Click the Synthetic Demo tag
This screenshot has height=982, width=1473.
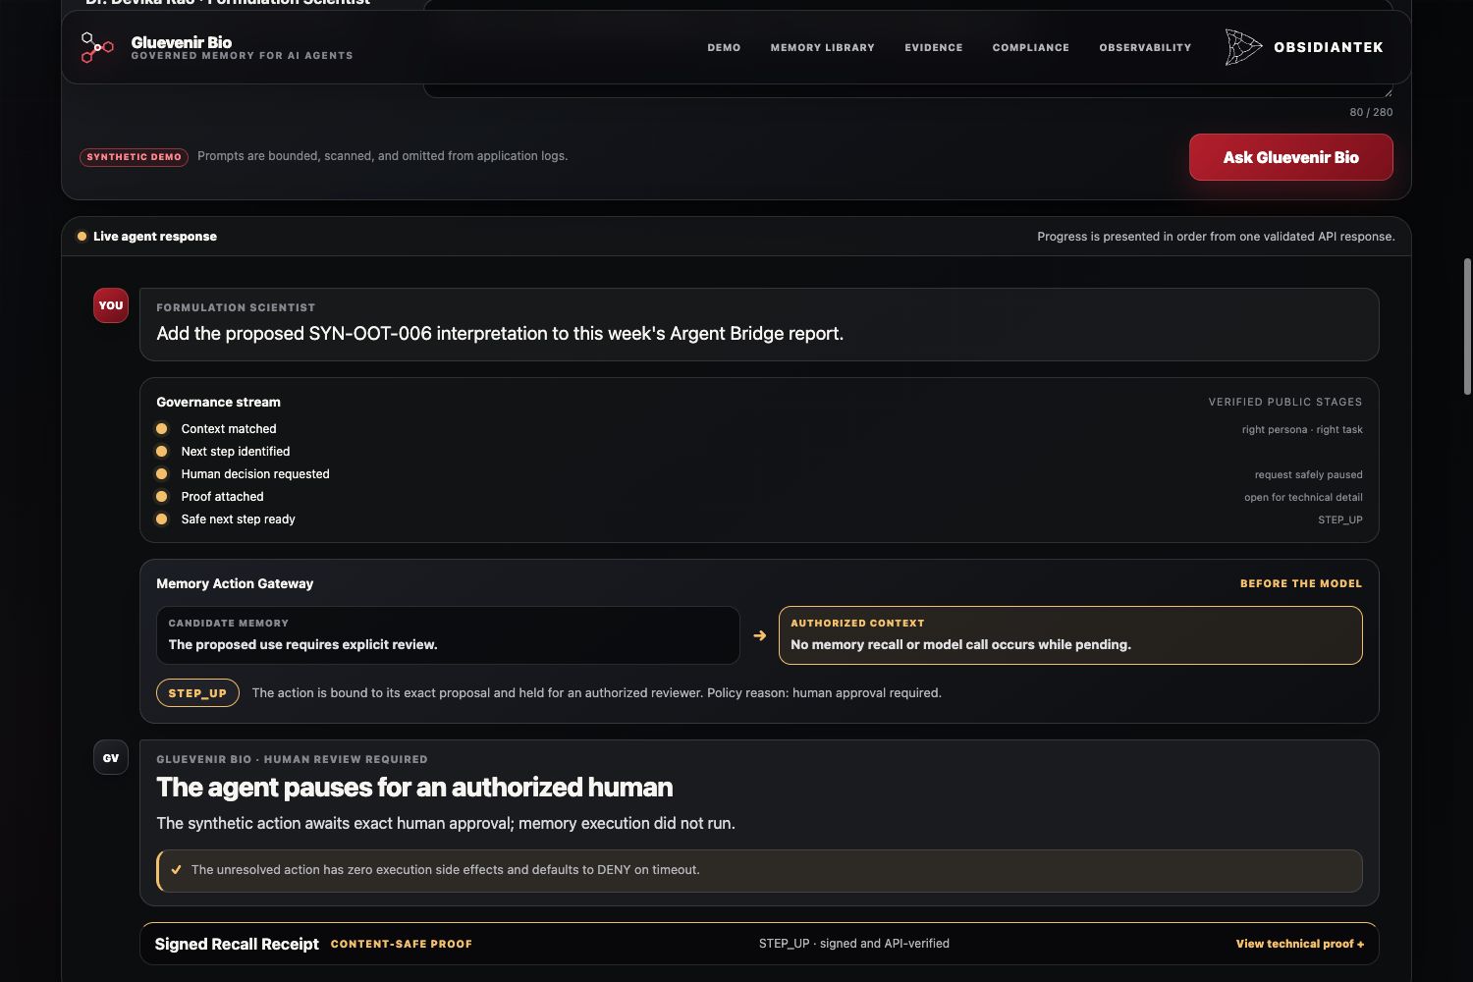pyautogui.click(x=134, y=156)
